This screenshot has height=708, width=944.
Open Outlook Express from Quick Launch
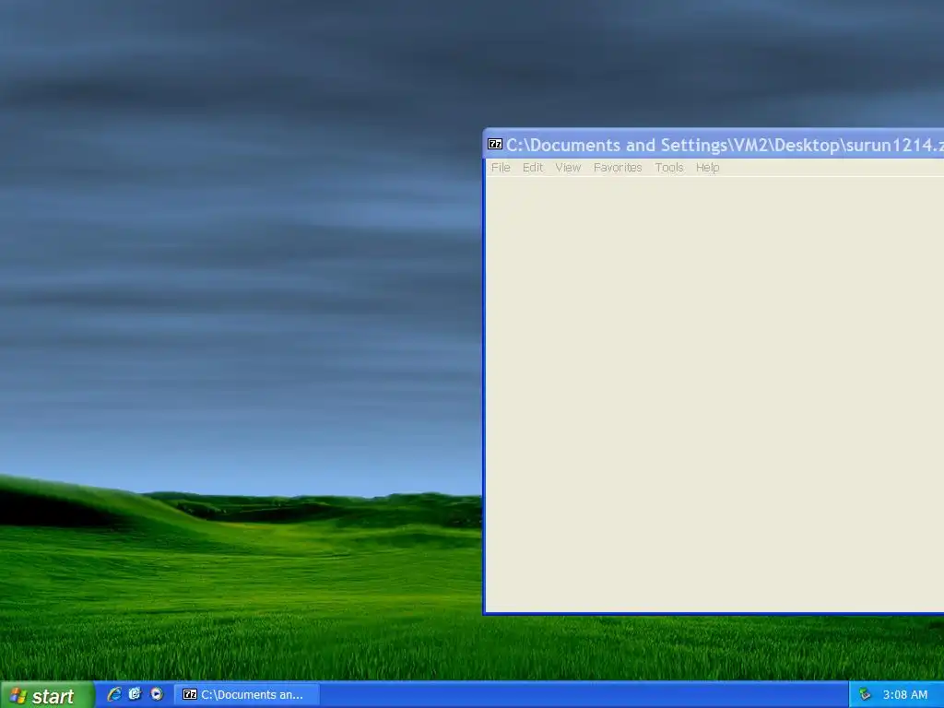[135, 694]
